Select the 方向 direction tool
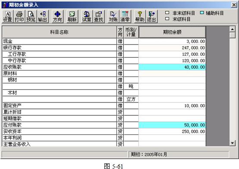239x169 pixels. click(57, 16)
